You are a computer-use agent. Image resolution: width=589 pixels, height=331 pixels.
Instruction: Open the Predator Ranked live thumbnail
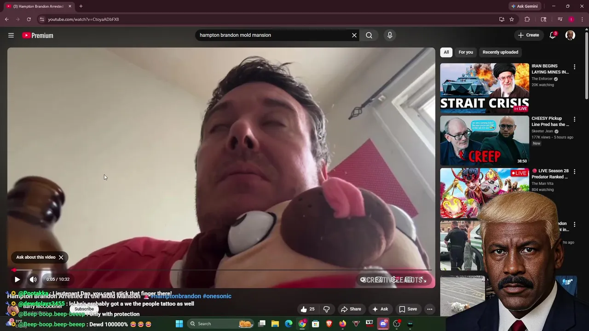(485, 193)
